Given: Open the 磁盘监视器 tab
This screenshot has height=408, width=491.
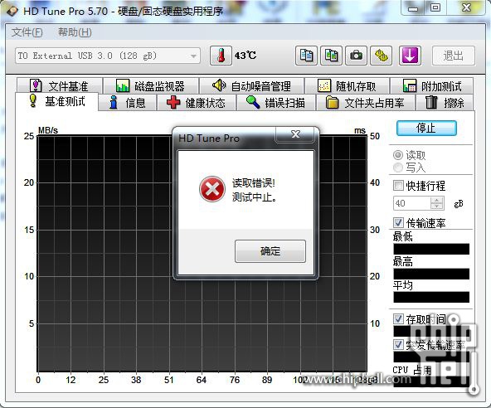Looking at the screenshot, I should 151,85.
